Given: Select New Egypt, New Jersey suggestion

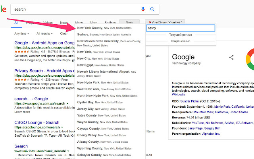Looking at the screenshot, I should 110,65.
